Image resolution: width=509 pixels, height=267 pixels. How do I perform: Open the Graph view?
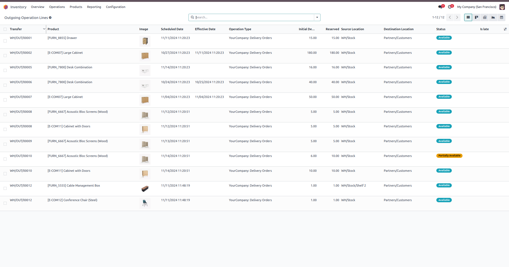point(493,17)
